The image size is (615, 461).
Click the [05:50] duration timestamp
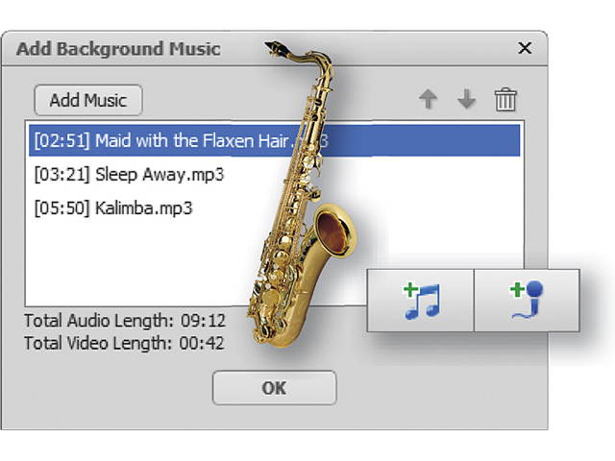point(61,207)
